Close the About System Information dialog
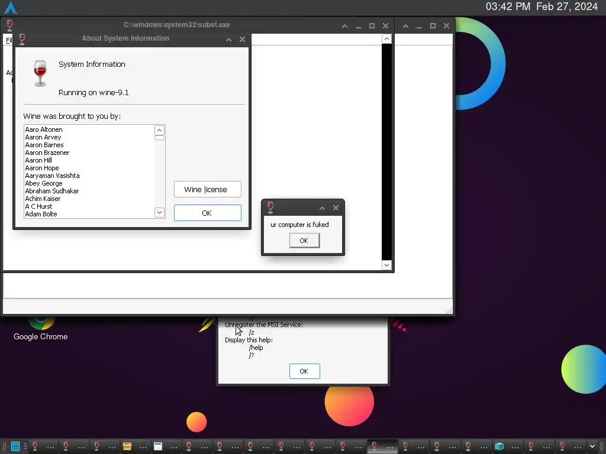The height and width of the screenshot is (454, 606). [242, 40]
